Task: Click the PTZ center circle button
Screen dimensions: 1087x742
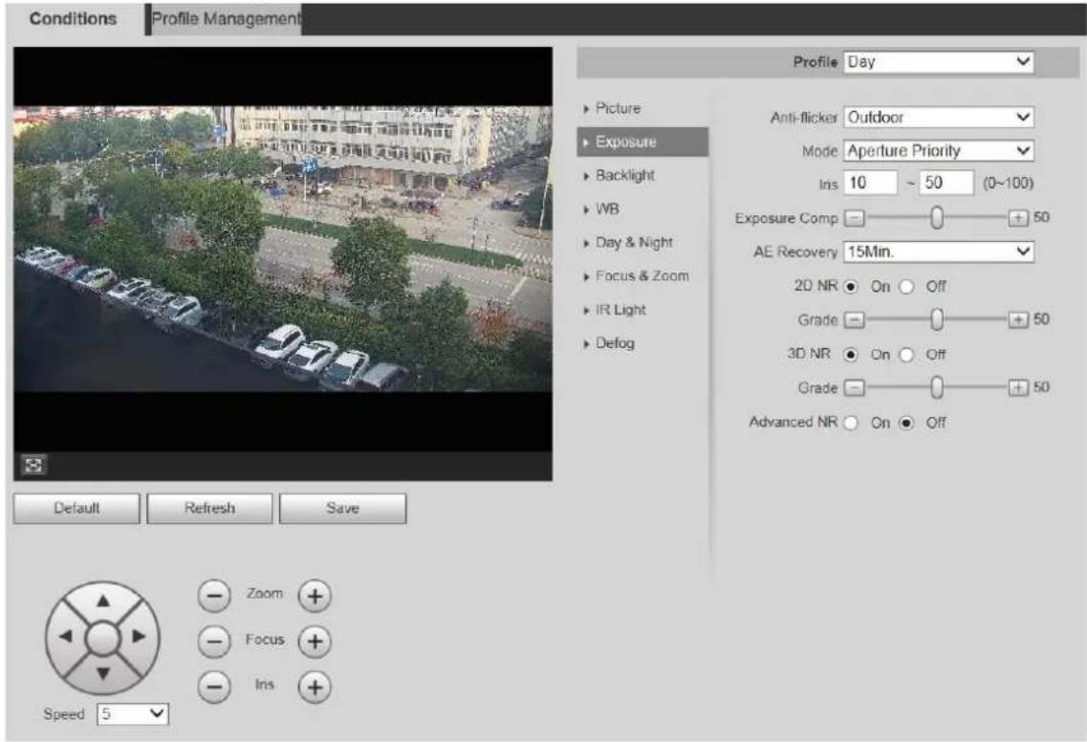Action: point(102,638)
